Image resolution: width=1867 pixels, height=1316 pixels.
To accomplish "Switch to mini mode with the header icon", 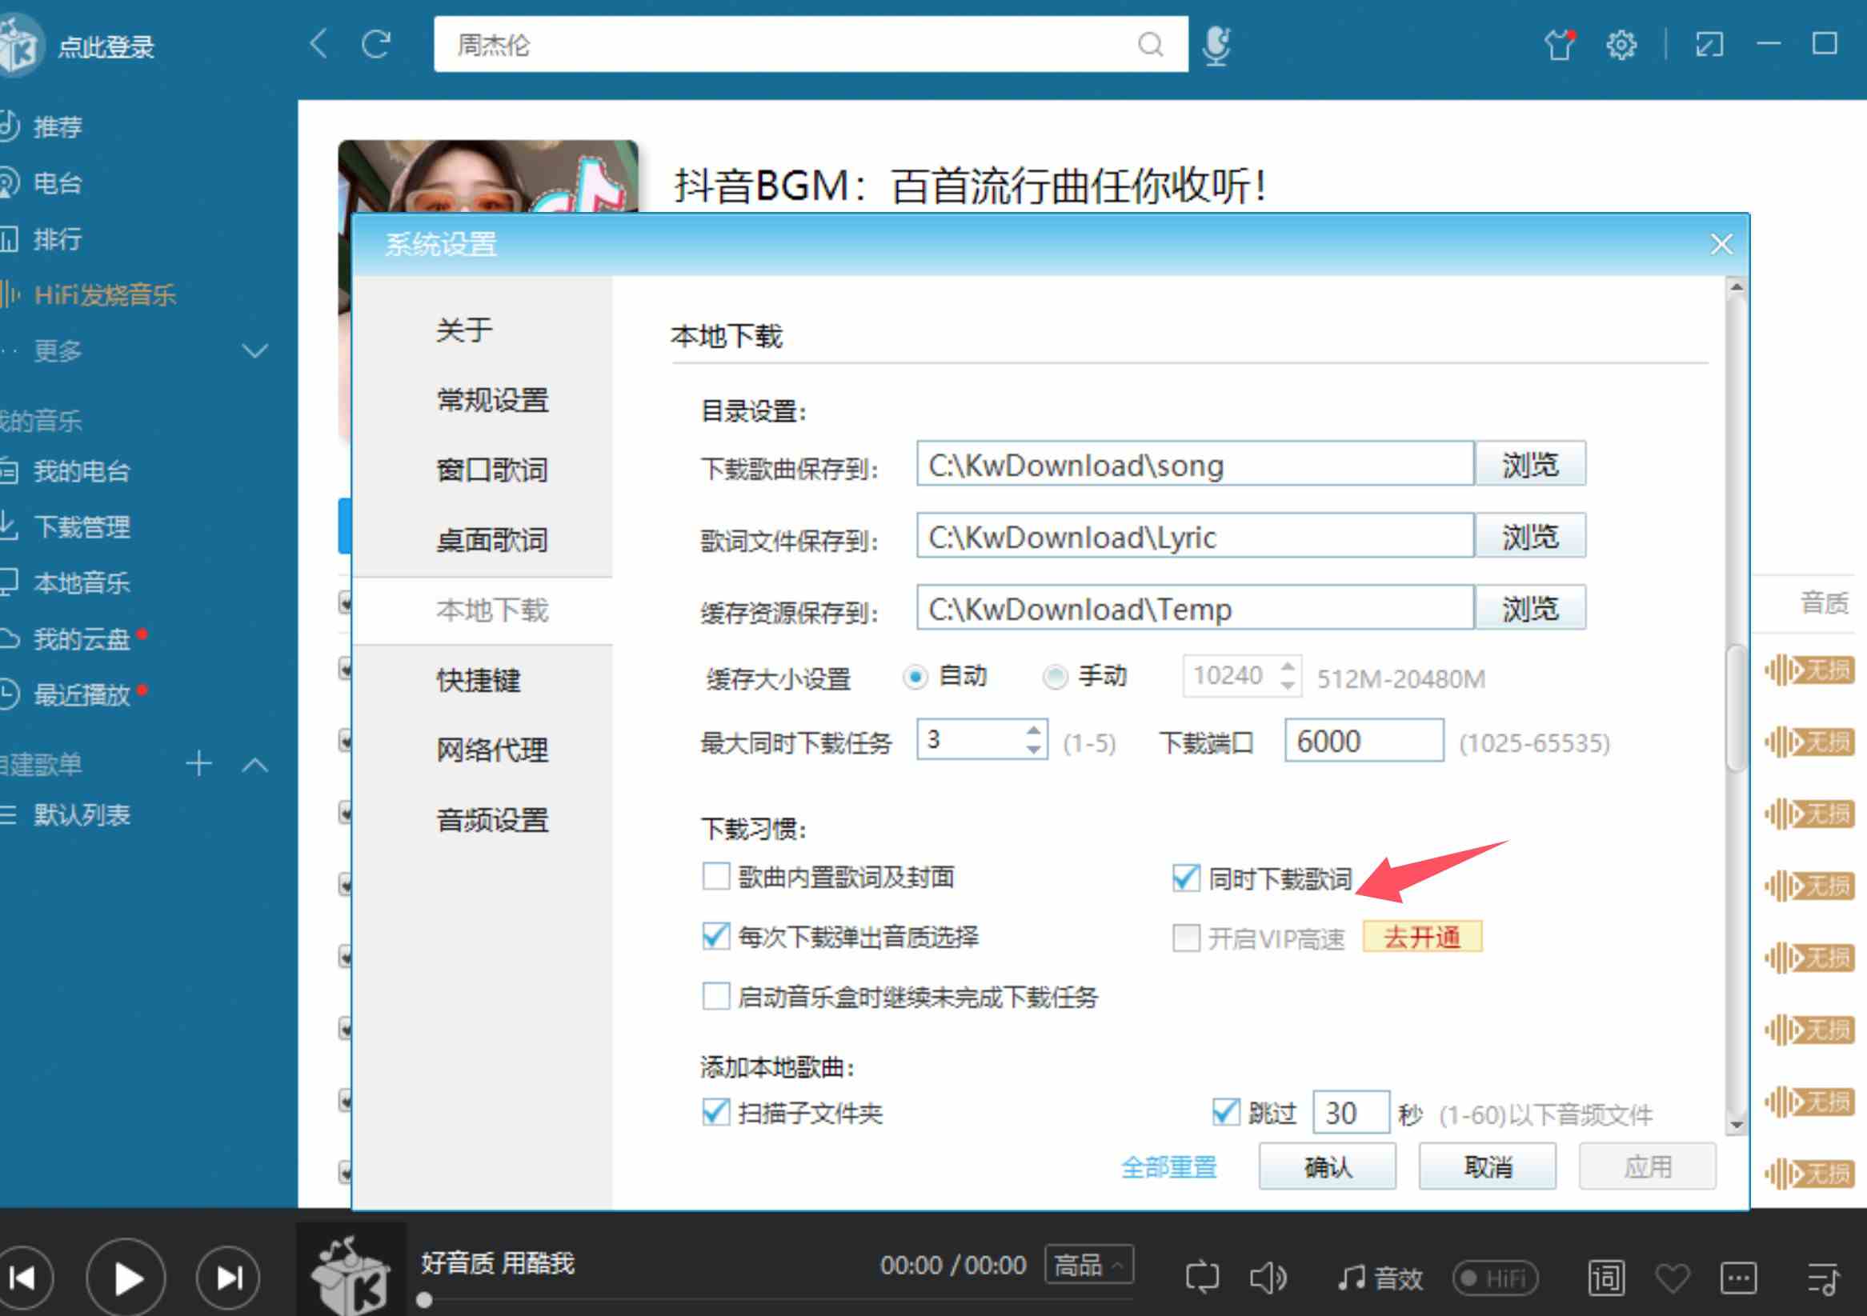I will [1709, 44].
